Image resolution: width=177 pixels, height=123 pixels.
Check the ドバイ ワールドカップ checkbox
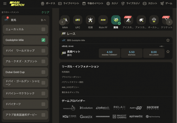click(x=43, y=51)
